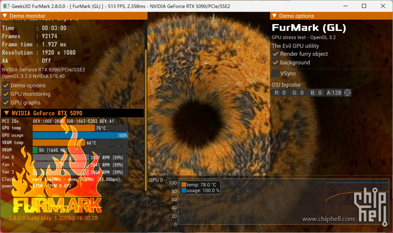Click the FurMark (GL) heading
Screen dimensions: 393x233
pos(309,28)
